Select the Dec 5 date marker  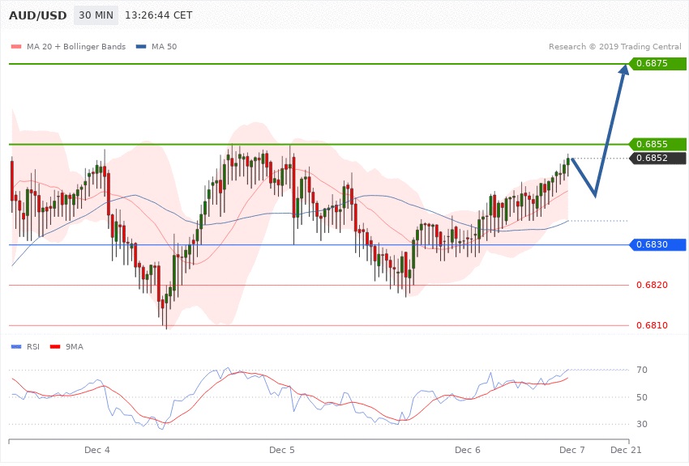point(282,449)
